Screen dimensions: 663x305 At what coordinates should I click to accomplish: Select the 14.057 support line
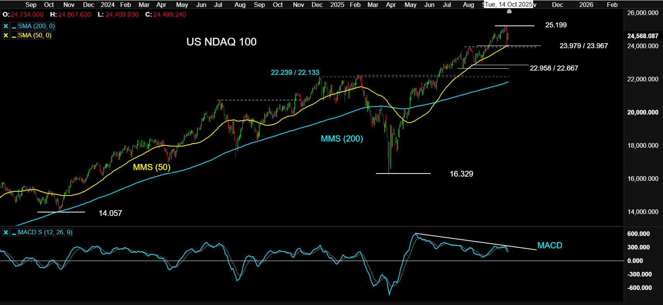[61, 212]
